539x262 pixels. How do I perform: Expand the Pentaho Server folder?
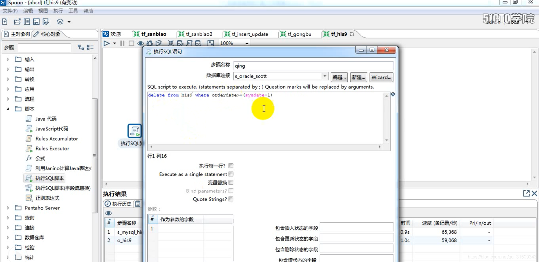8,208
